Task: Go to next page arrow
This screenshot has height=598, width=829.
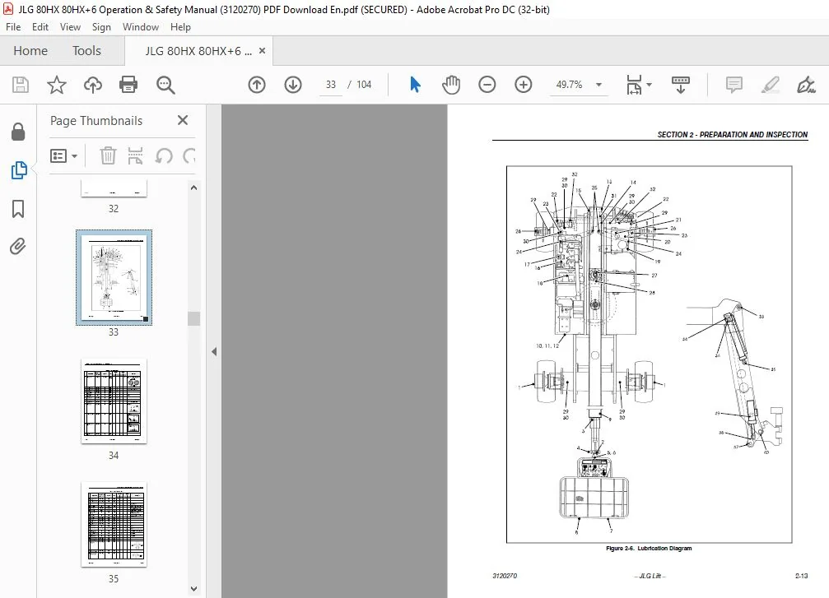Action: [293, 85]
